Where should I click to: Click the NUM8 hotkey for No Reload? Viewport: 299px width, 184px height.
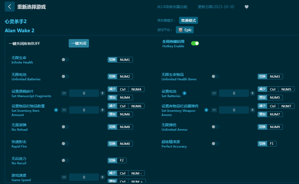click(x=120, y=127)
